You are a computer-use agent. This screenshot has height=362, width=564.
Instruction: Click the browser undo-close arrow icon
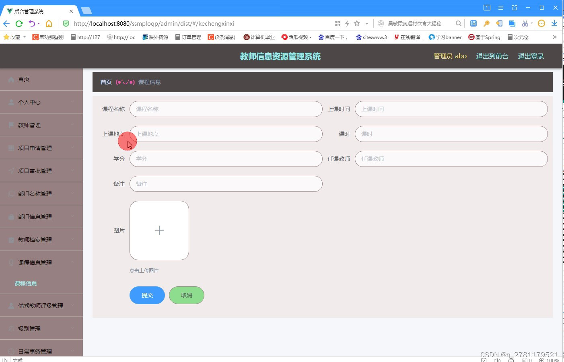(32, 23)
